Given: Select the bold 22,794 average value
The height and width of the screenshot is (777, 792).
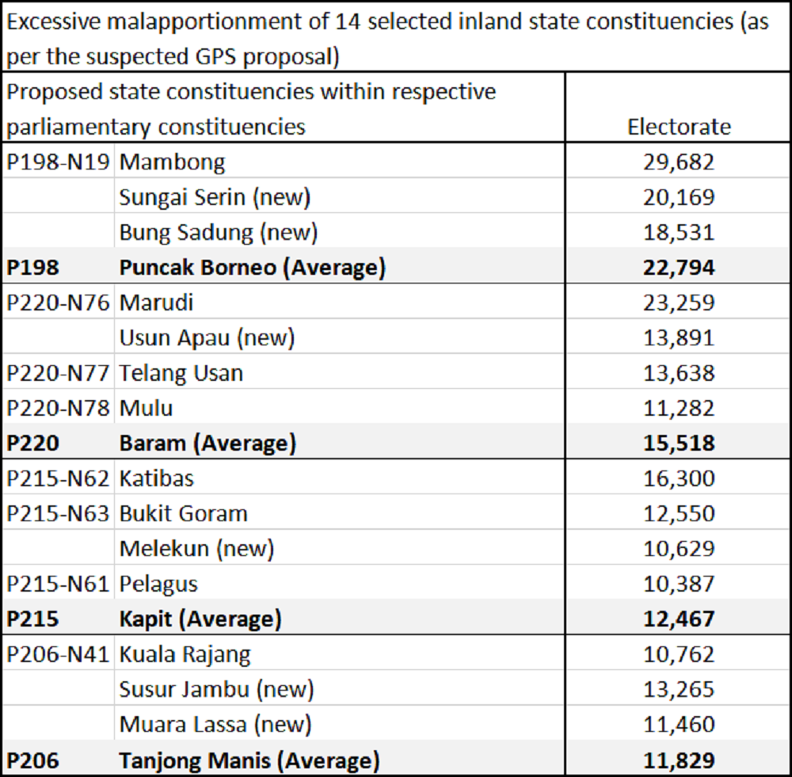Looking at the screenshot, I should 679,268.
